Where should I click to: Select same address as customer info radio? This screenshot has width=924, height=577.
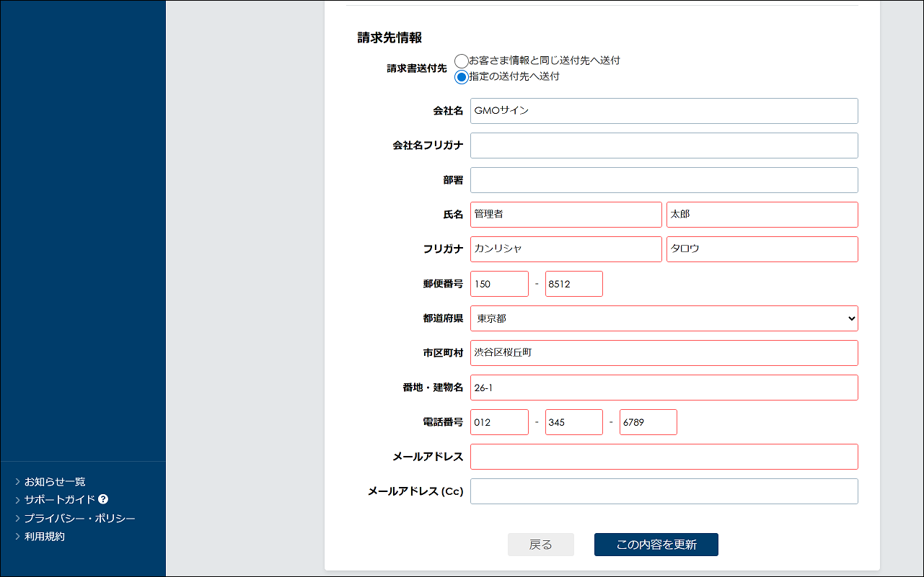462,61
